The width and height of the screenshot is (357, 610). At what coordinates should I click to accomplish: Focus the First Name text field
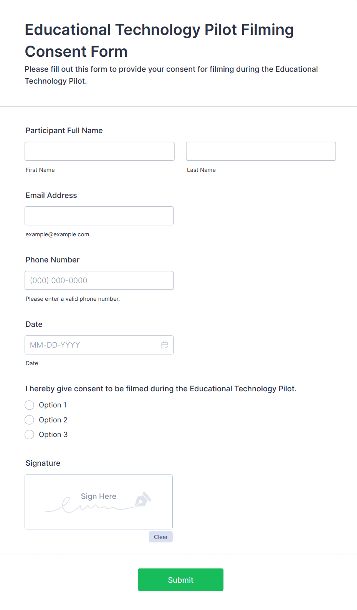click(x=99, y=152)
